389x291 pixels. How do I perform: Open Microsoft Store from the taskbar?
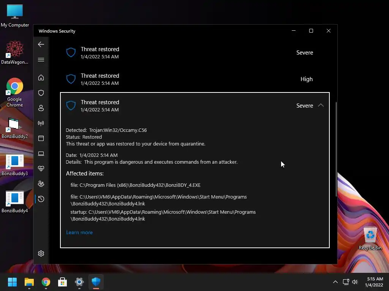(x=63, y=282)
